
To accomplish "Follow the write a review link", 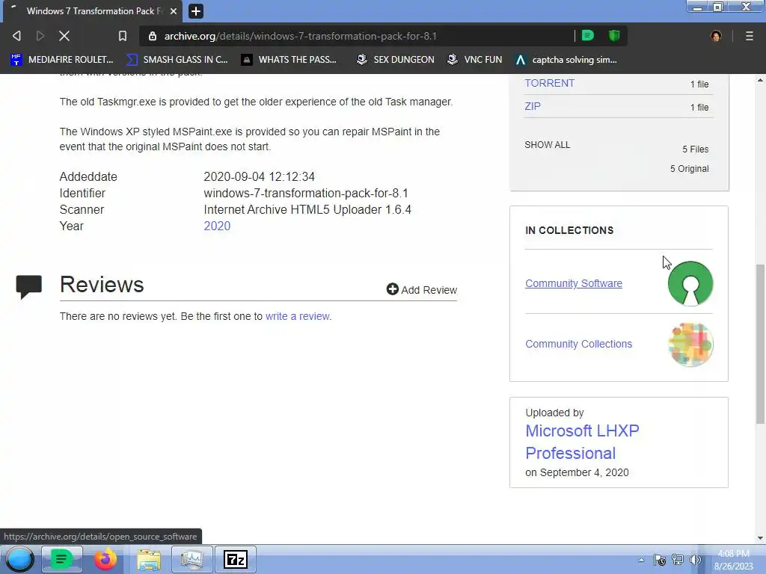I will [x=298, y=316].
